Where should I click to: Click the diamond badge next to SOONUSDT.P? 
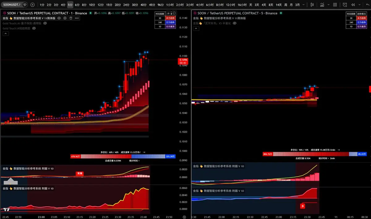[25, 5]
